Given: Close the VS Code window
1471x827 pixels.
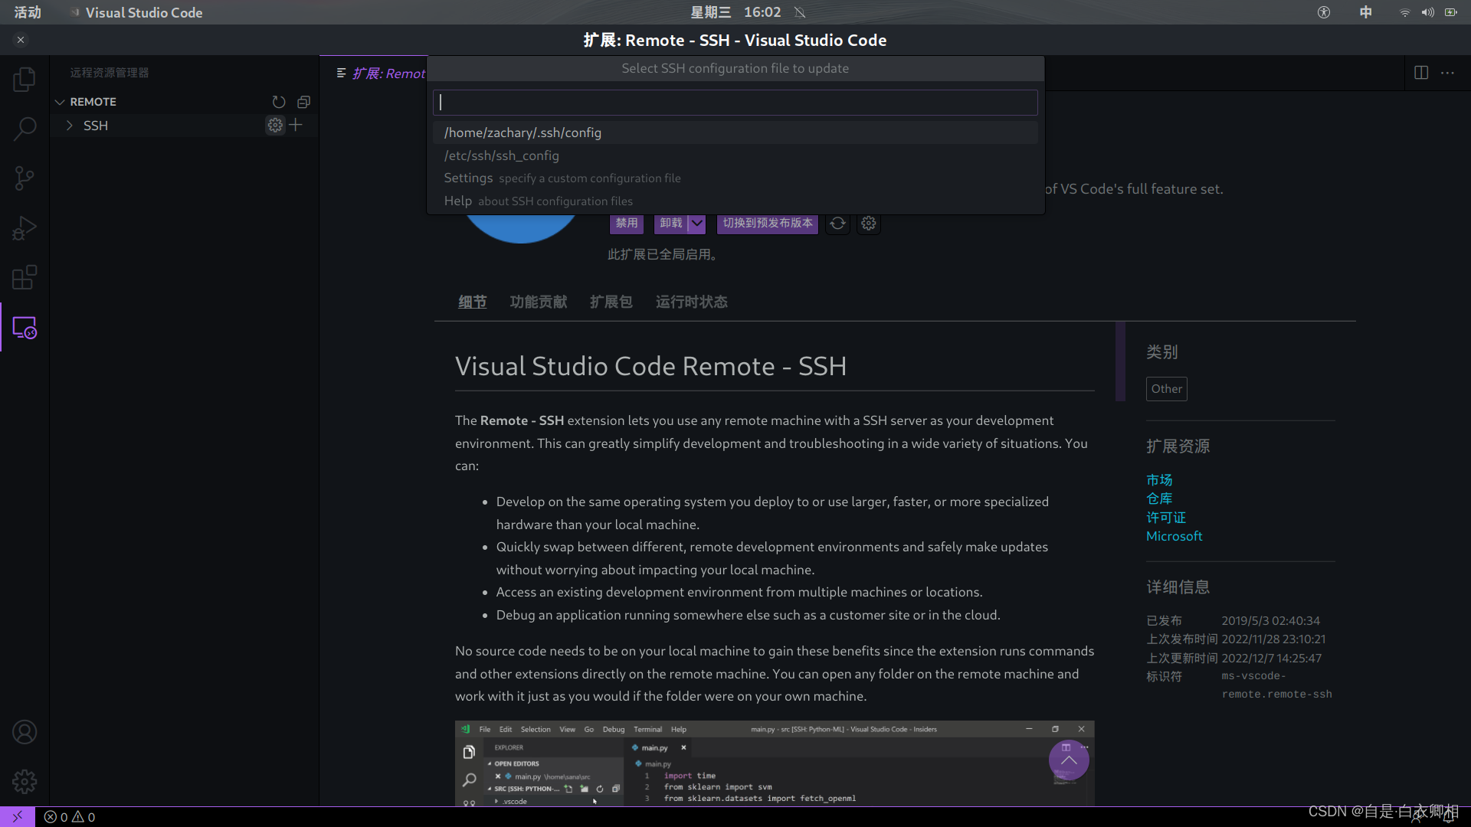Looking at the screenshot, I should tap(21, 40).
